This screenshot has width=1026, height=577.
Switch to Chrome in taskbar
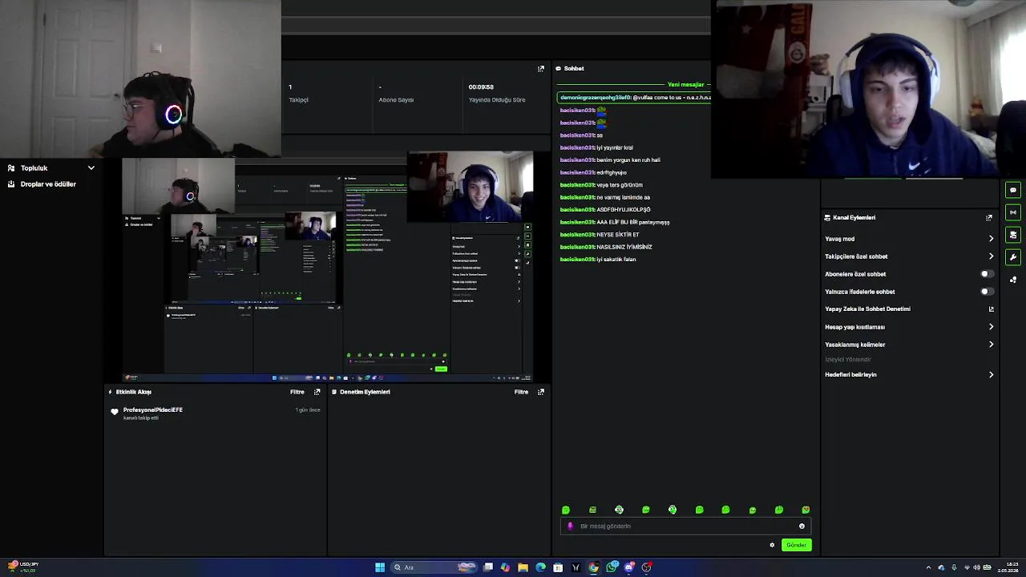click(x=593, y=567)
